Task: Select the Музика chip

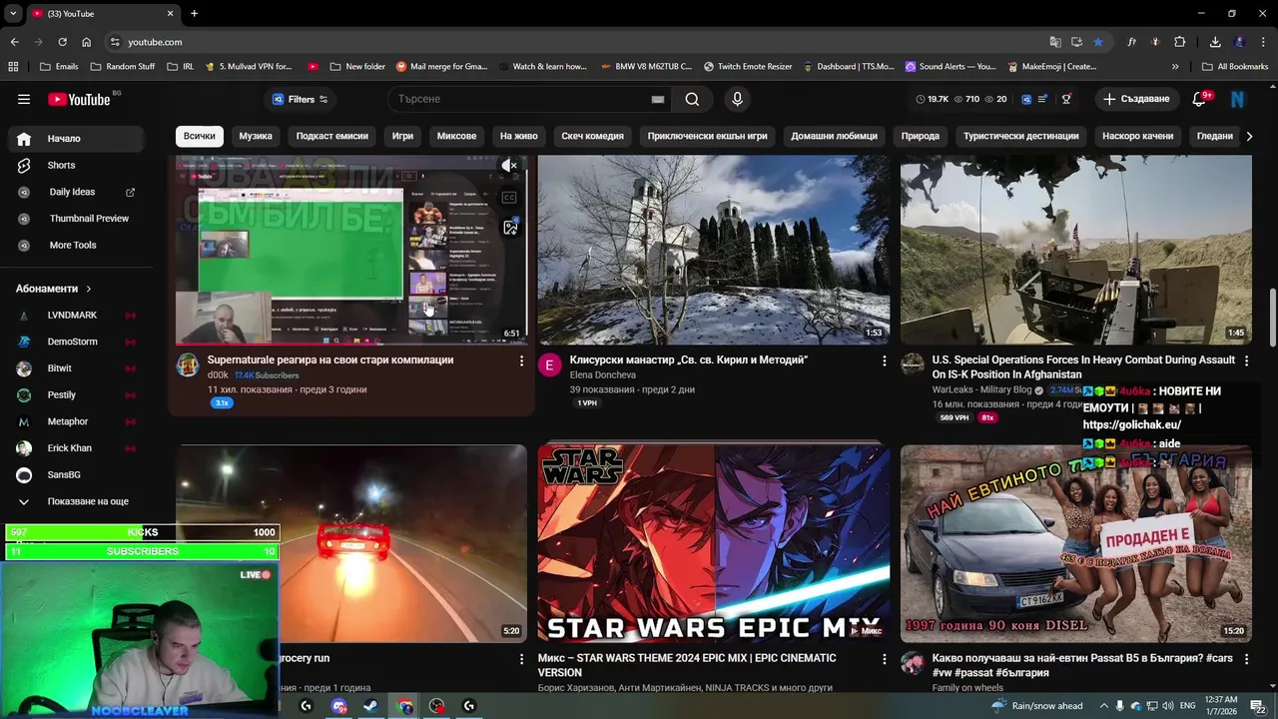Action: pyautogui.click(x=256, y=136)
